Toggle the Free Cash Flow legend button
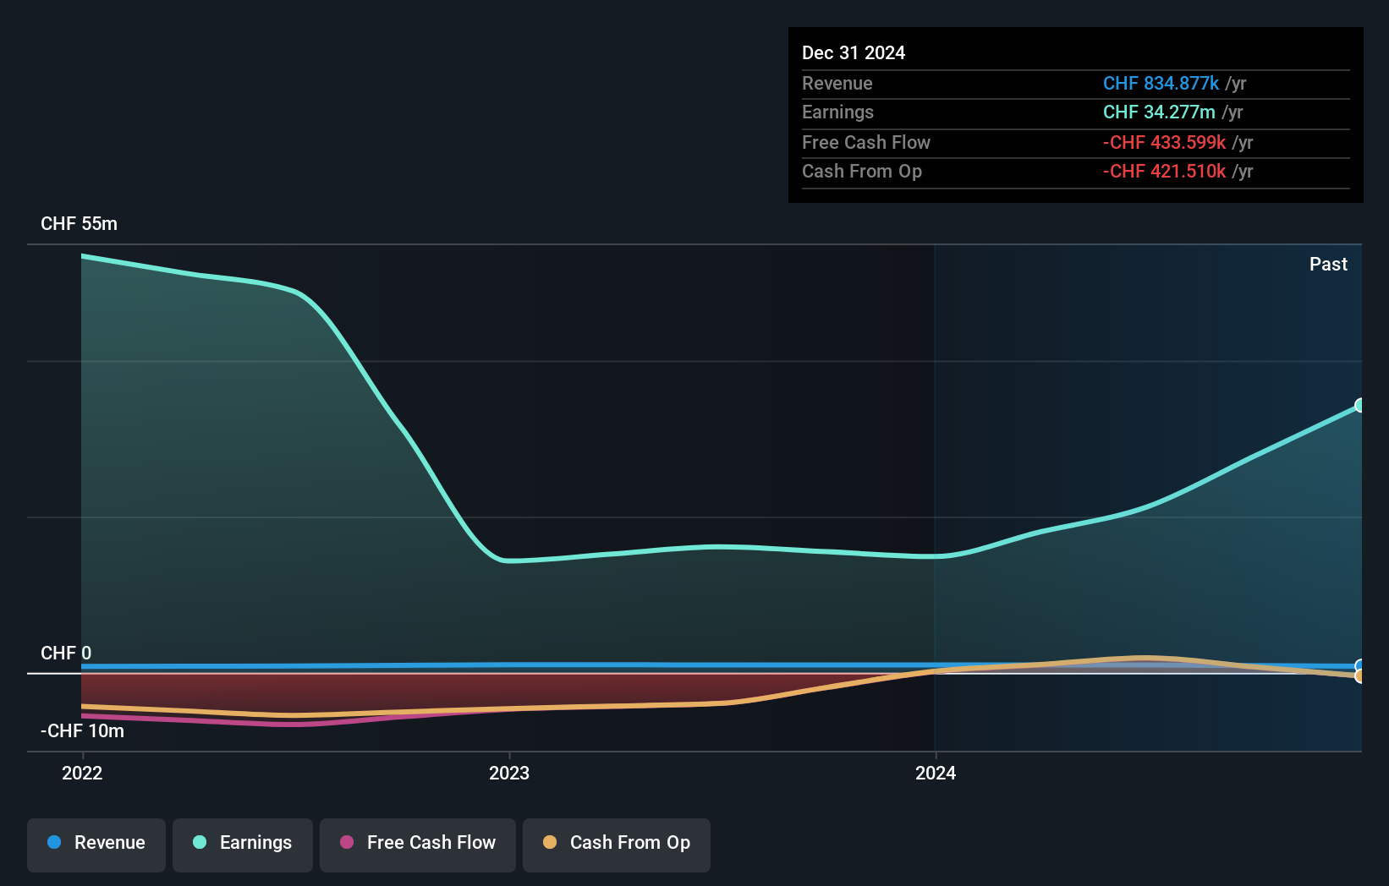Viewport: 1389px width, 886px height. coord(418,845)
